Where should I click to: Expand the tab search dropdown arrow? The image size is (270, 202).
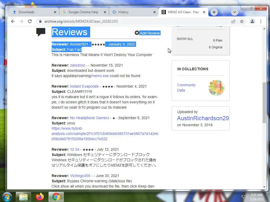coord(234,12)
